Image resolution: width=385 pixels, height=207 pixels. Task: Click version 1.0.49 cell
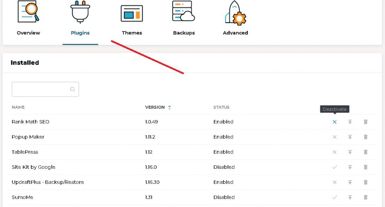tap(151, 122)
